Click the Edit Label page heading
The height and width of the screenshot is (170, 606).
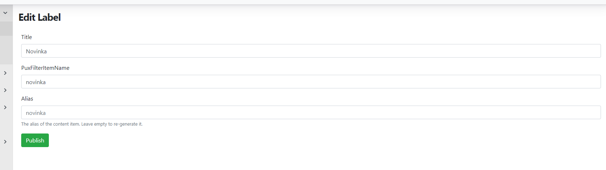40,17
